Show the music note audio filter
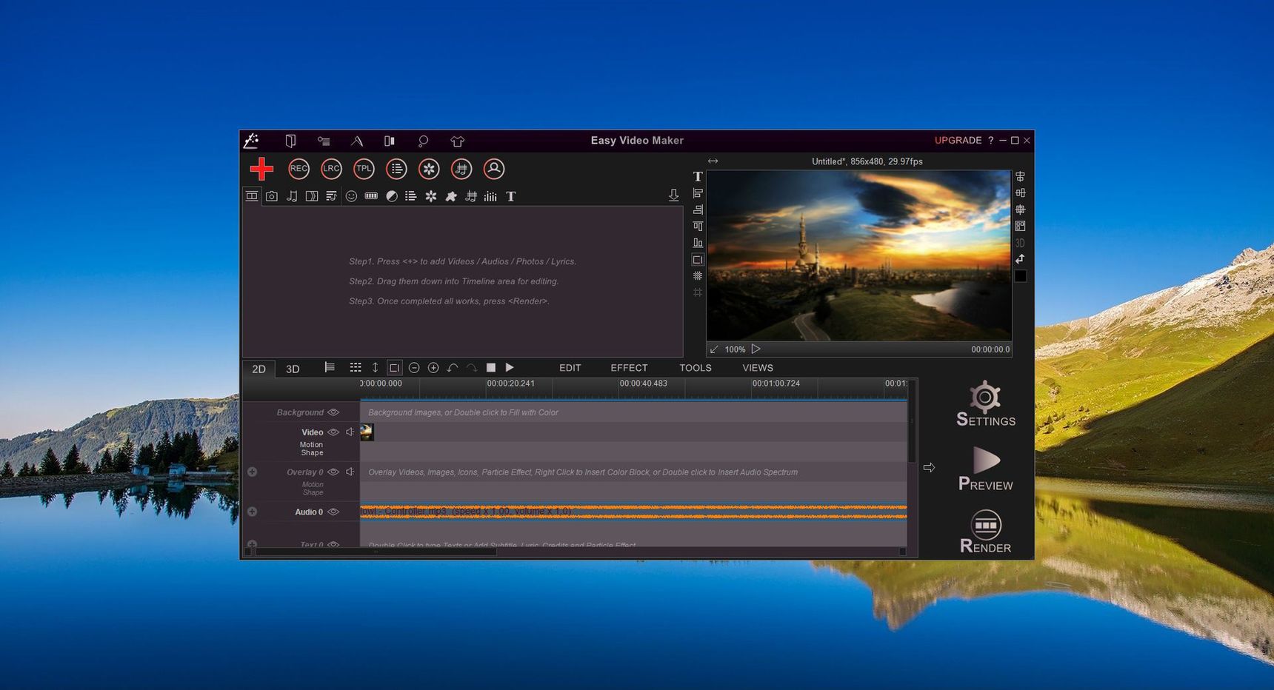Viewport: 1274px width, 690px height. [292, 196]
